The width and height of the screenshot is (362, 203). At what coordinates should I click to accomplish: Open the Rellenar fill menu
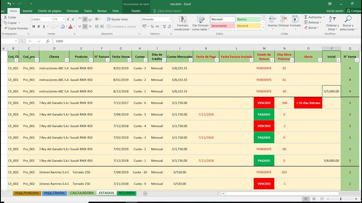[313, 23]
